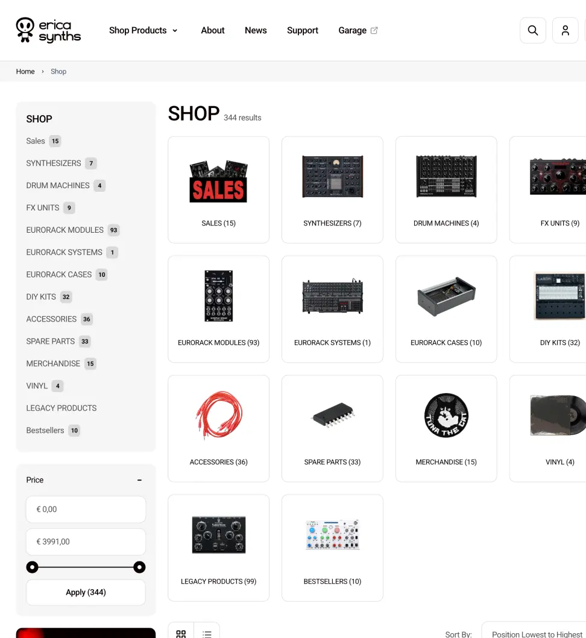Switch to grid view layout
Image resolution: width=586 pixels, height=638 pixels.
coord(181,634)
